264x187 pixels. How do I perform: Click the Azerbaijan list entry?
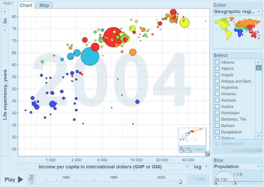230,113
